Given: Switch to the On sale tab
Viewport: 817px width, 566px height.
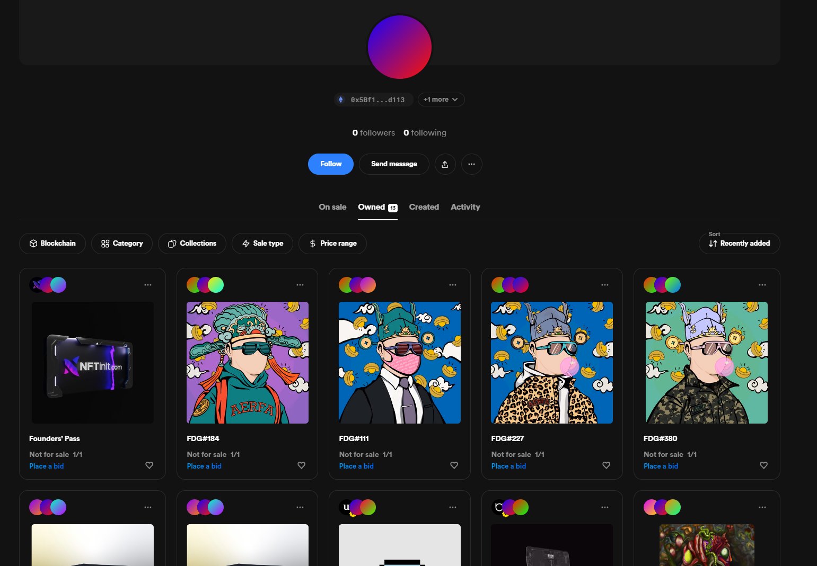Looking at the screenshot, I should pos(332,207).
